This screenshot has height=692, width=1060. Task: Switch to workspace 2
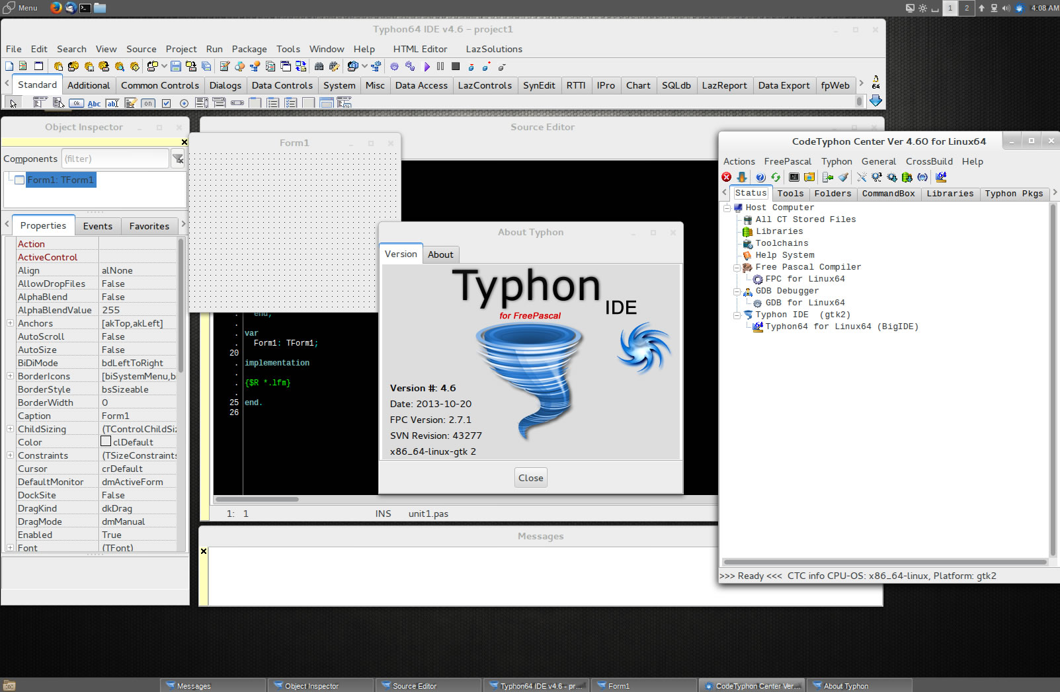click(967, 8)
